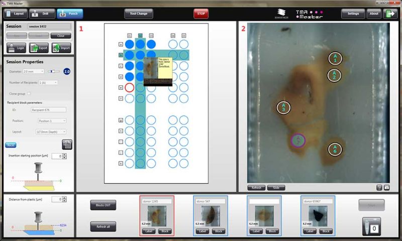Select the A6 punch marker on tissue
This screenshot has height=241, width=402.
point(335,149)
